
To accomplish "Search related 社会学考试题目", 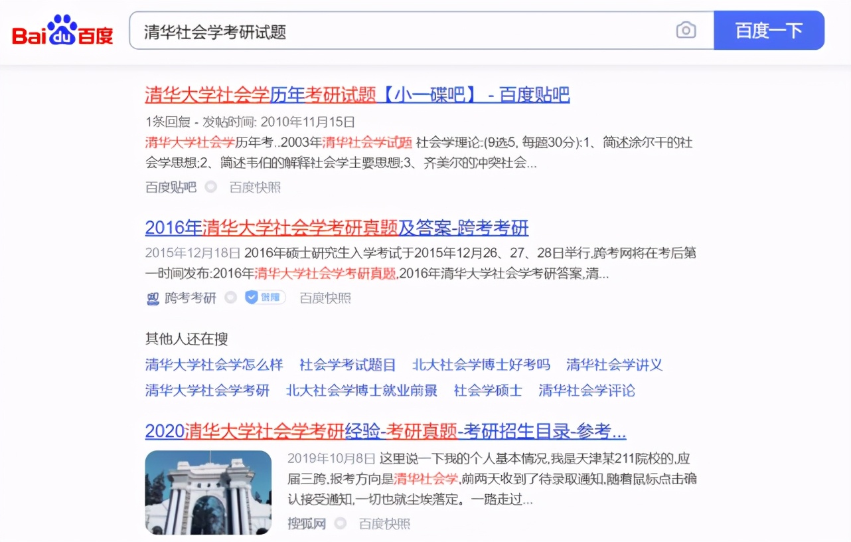I will click(x=347, y=365).
